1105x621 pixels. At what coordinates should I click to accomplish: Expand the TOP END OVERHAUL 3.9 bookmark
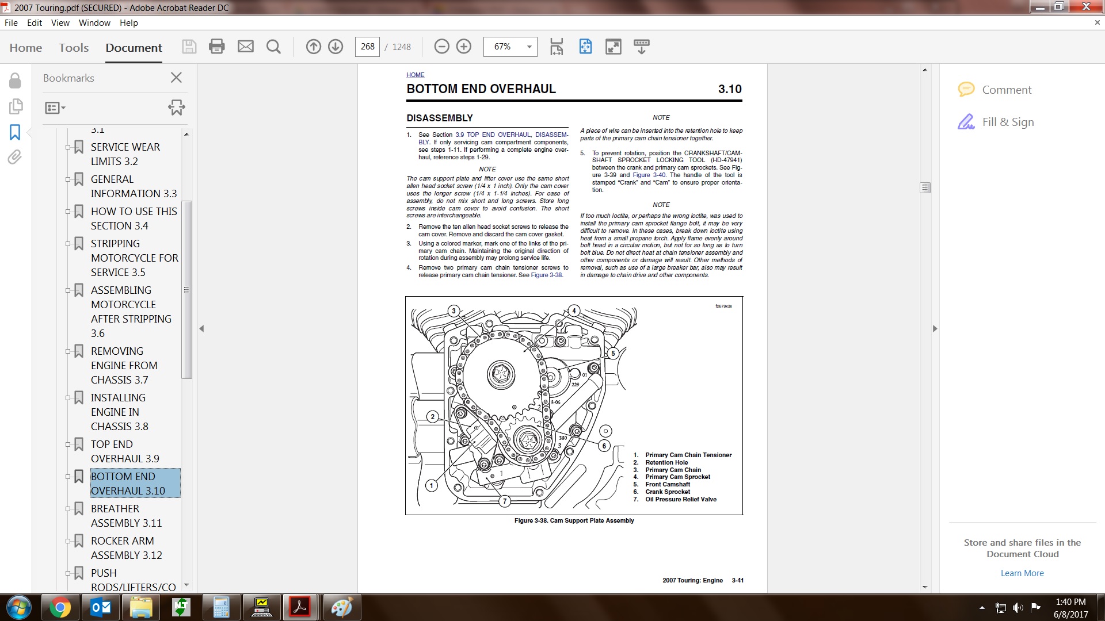pyautogui.click(x=67, y=444)
